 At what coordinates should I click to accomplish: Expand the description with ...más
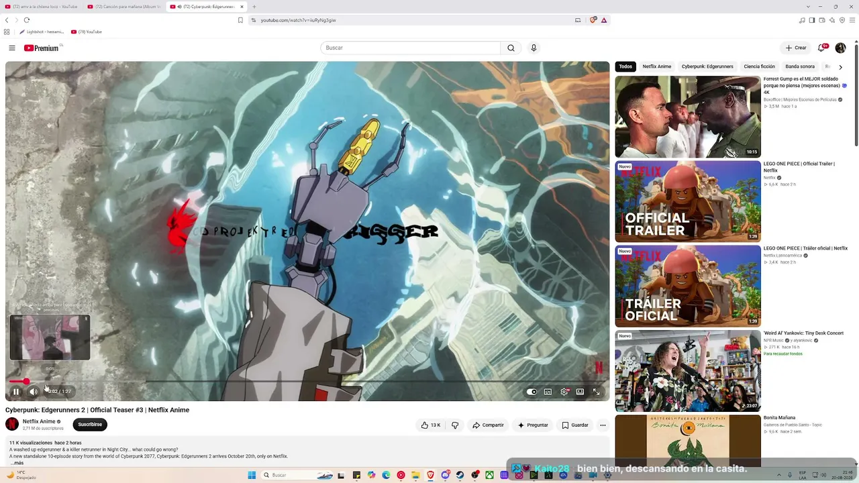[17, 463]
